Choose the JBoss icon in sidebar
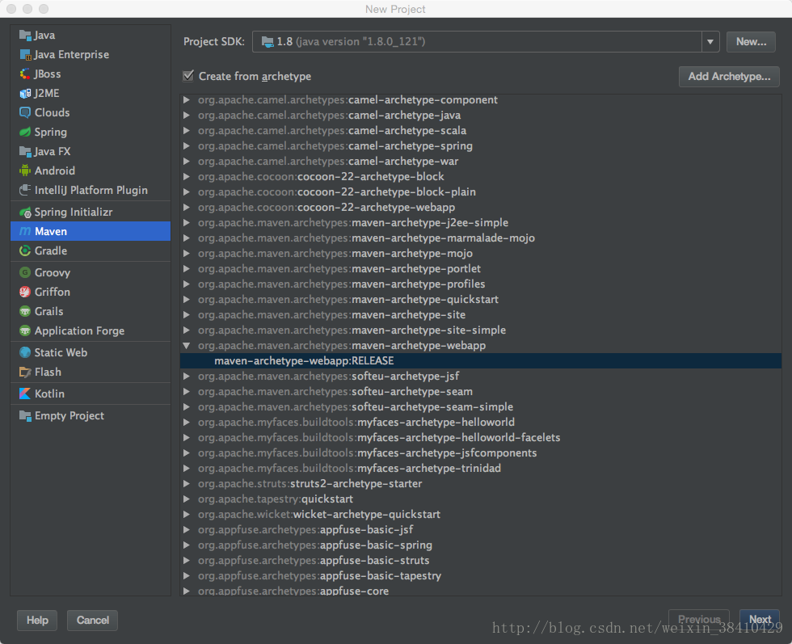The image size is (792, 644). tap(25, 74)
